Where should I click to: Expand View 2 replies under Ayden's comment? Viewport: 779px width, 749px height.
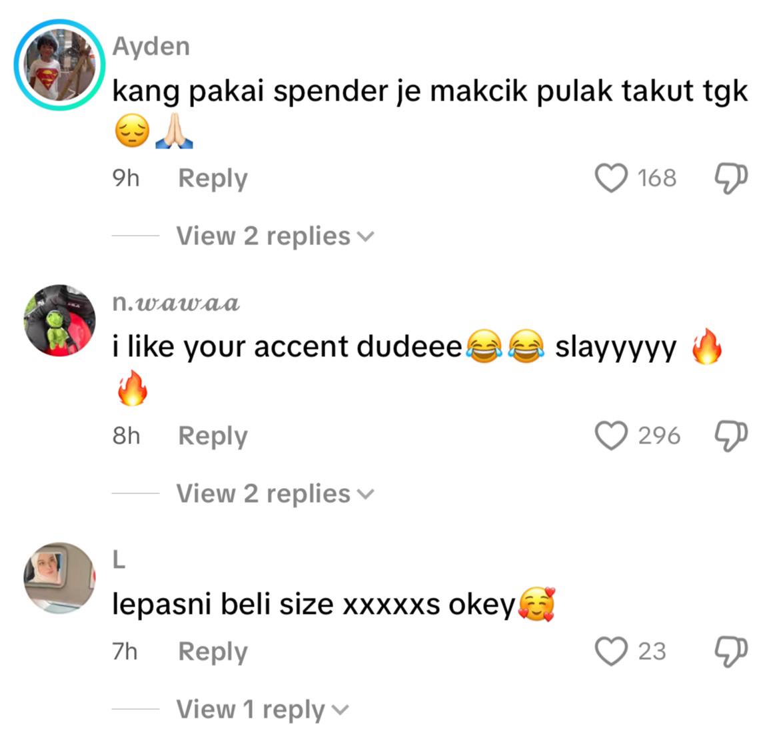[275, 236]
